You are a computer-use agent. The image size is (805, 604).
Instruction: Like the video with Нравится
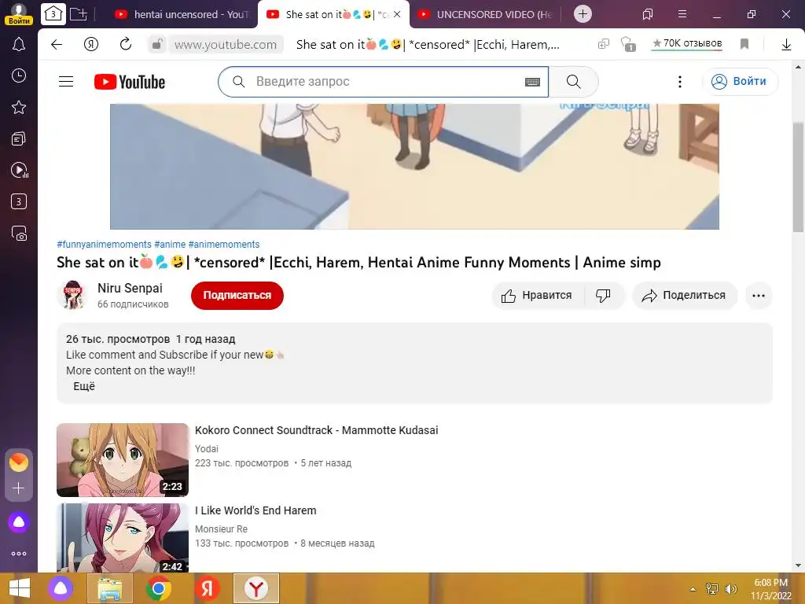coord(538,296)
